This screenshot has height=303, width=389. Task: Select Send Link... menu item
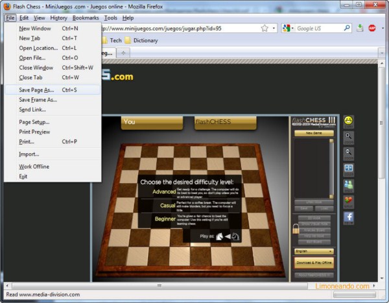[53, 110]
